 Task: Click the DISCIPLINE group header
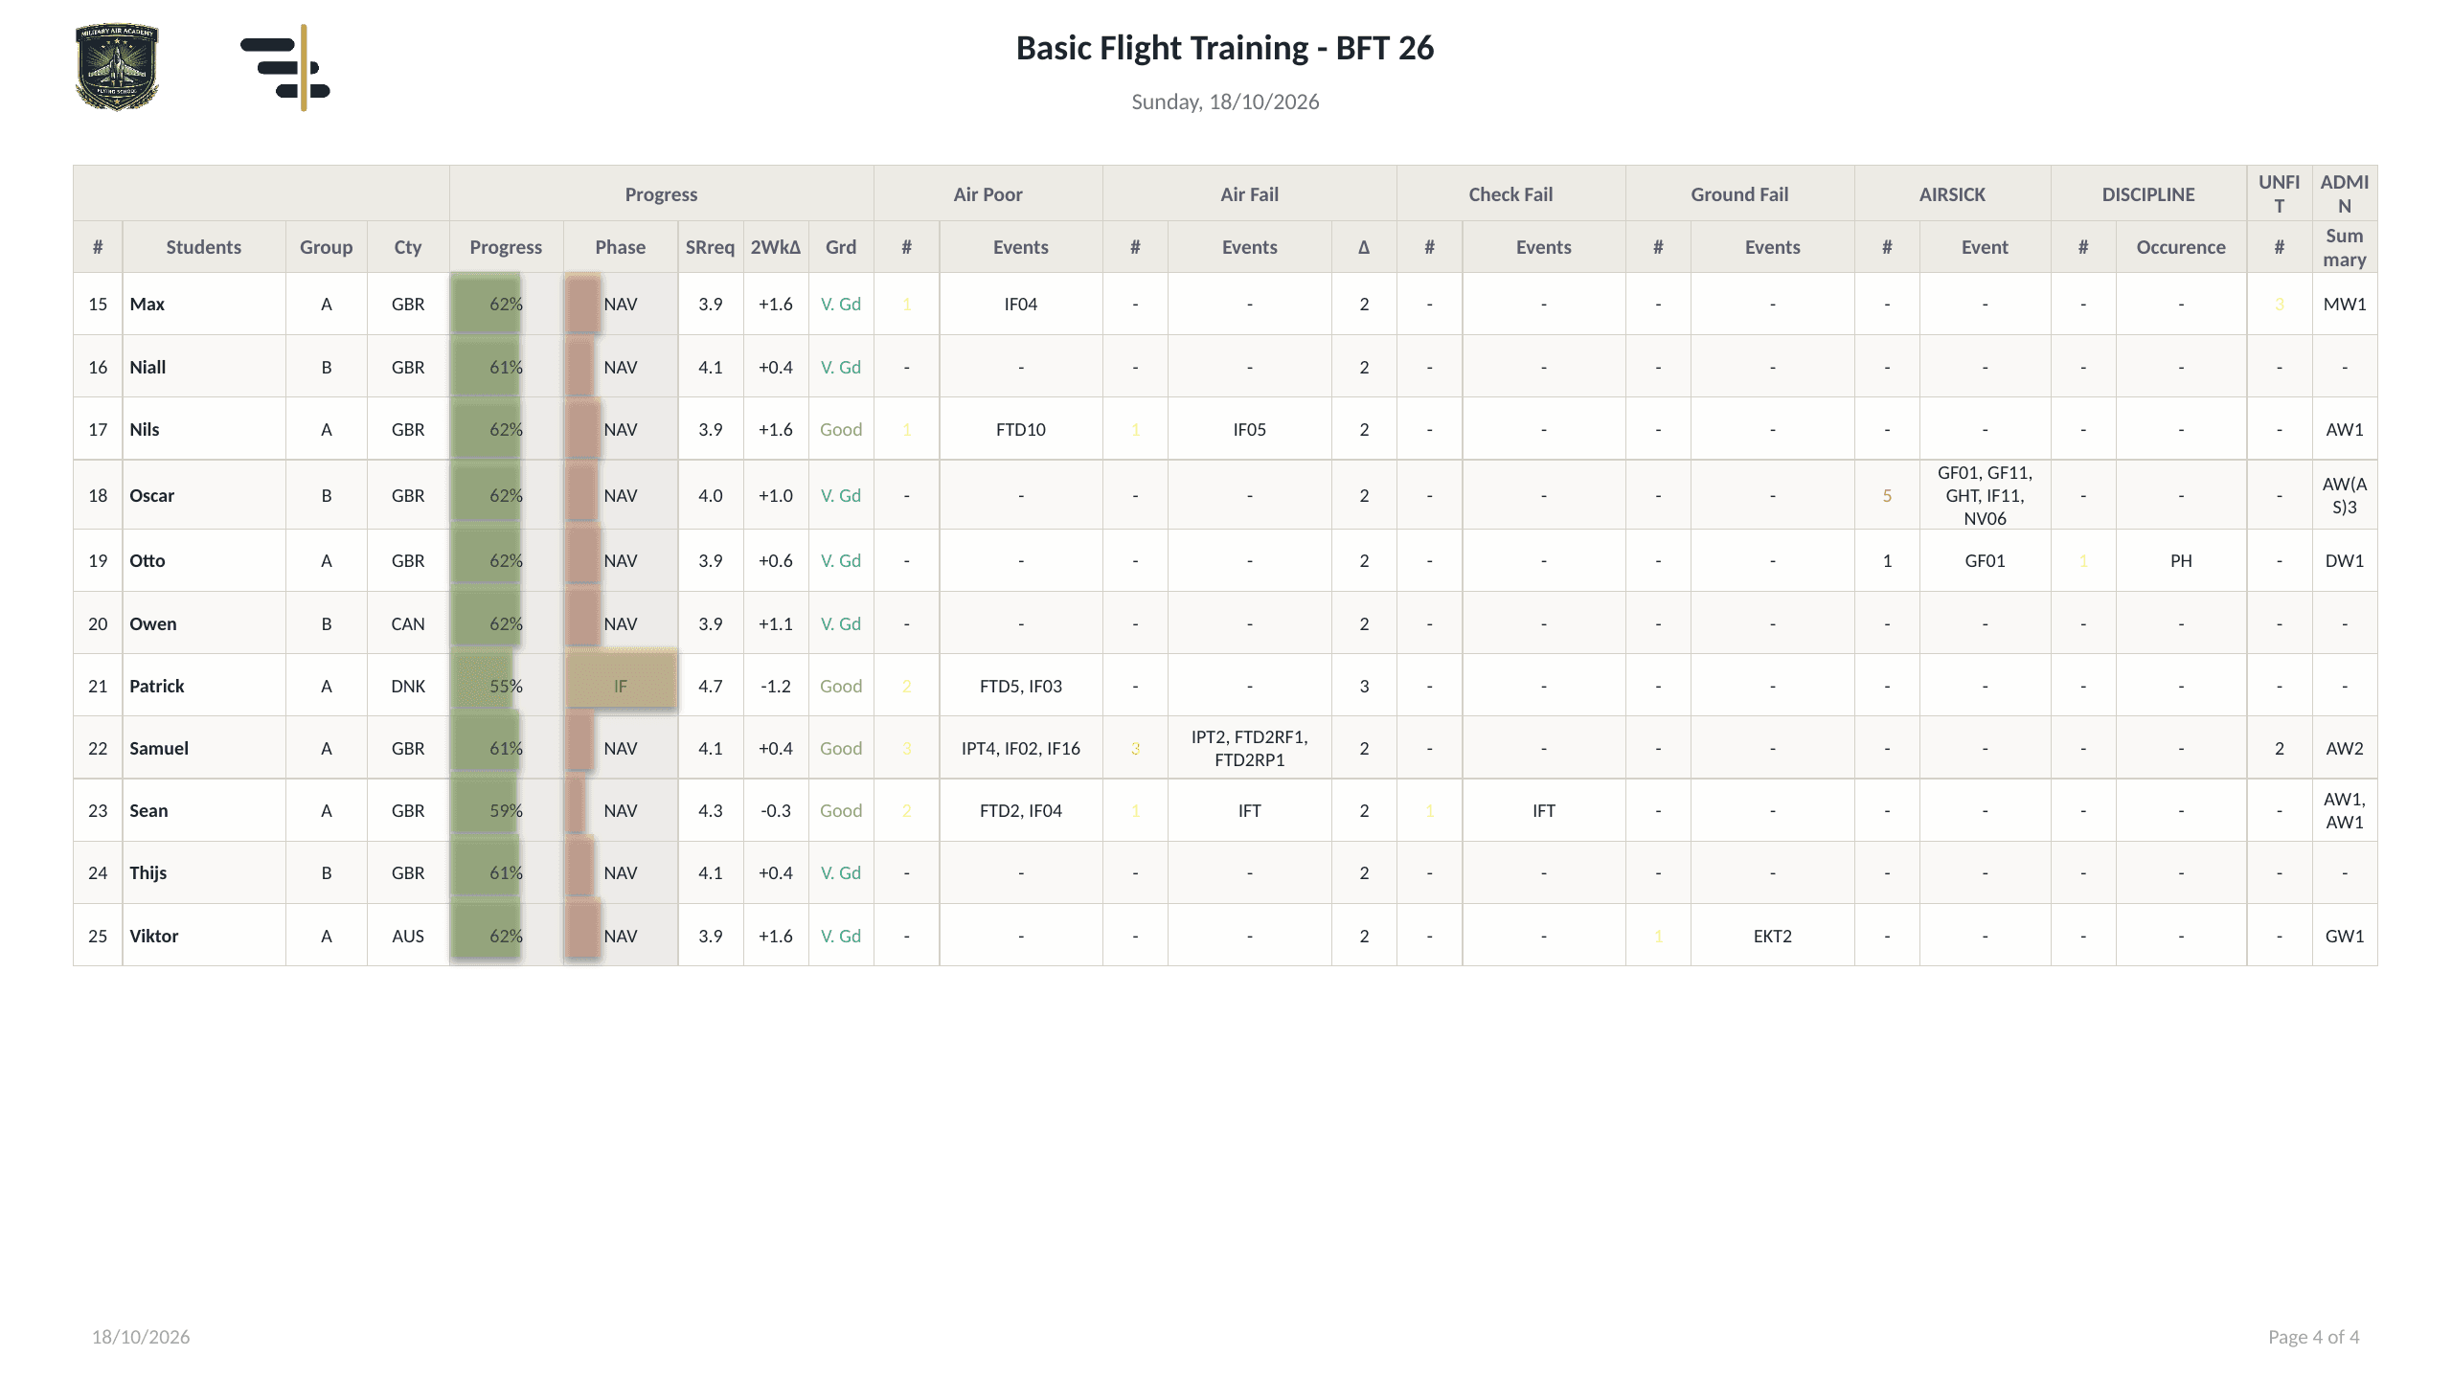point(2148,194)
